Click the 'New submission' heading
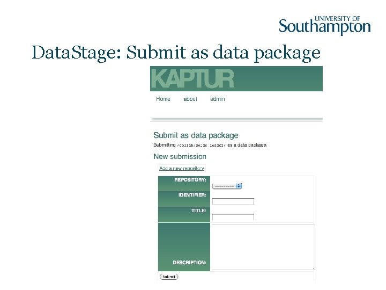Viewport: 386px width, 290px height. [x=180, y=156]
